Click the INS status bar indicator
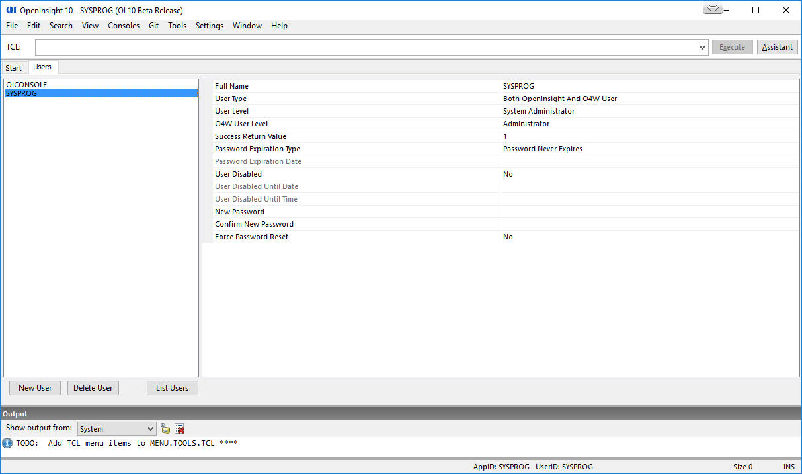This screenshot has width=802, height=474. point(789,467)
